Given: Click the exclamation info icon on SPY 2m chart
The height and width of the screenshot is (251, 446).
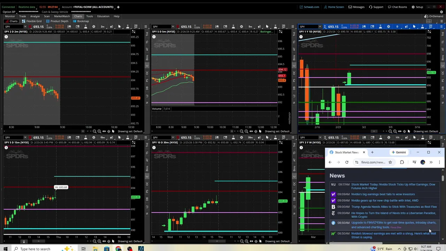Looking at the screenshot, I should click(x=6, y=37).
